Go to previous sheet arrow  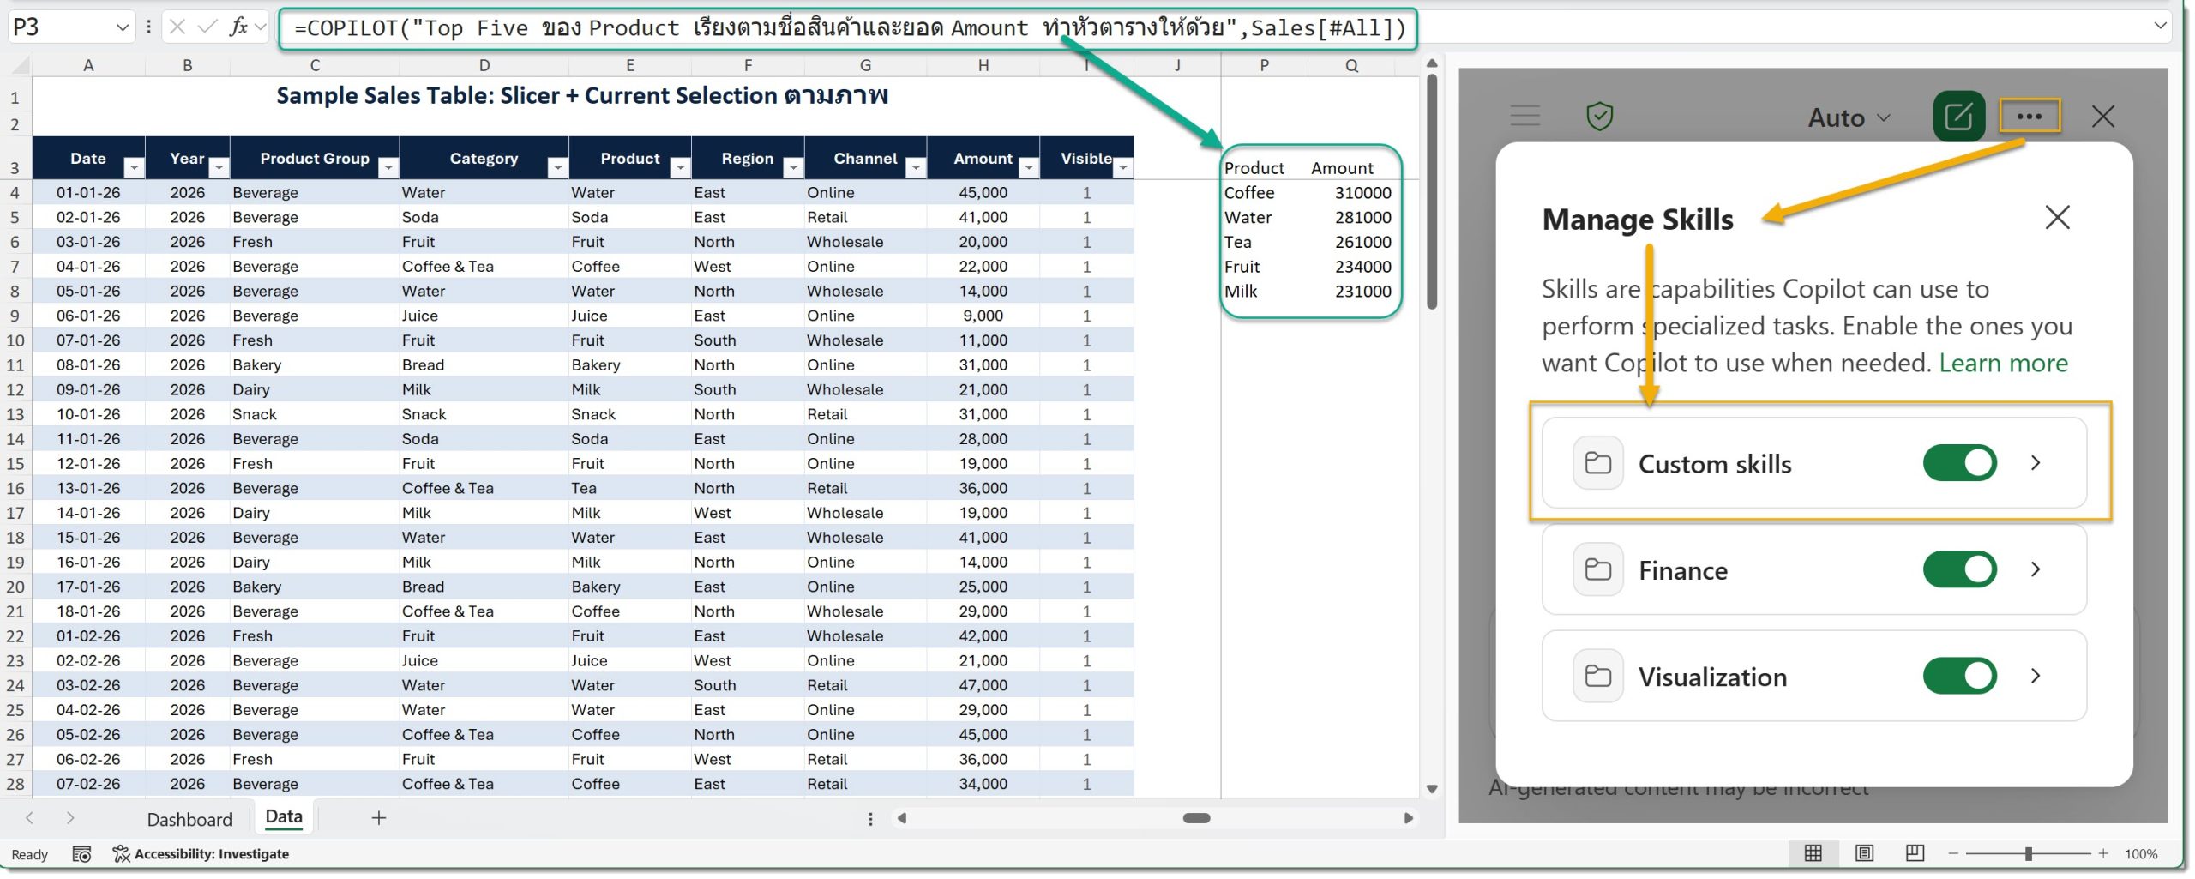(x=29, y=818)
